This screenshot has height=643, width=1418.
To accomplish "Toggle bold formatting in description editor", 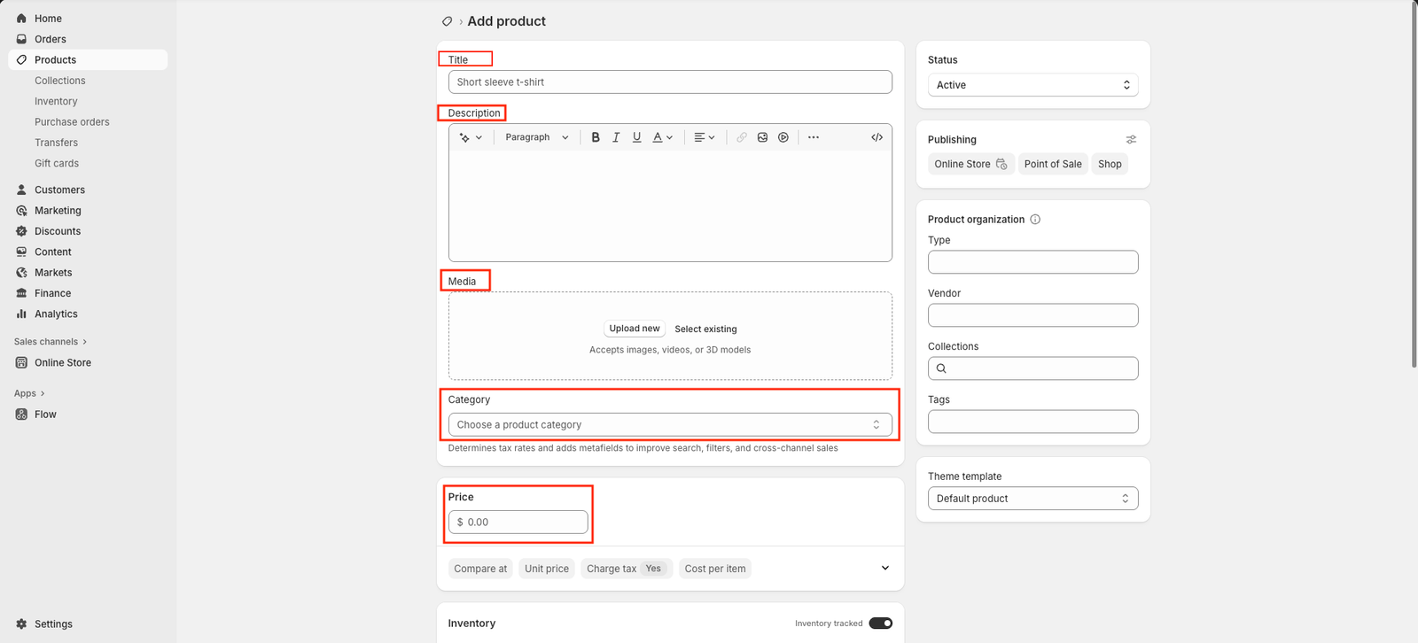I will [x=596, y=137].
